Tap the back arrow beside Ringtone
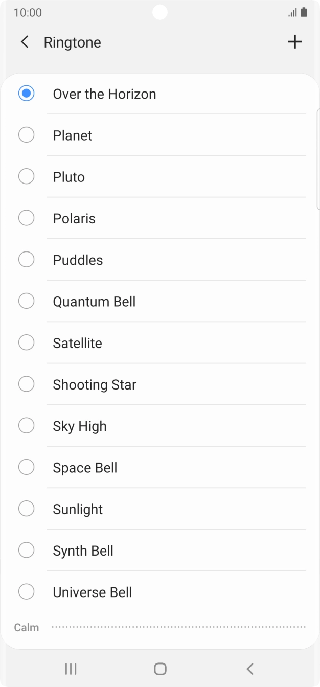The image size is (320, 687). tap(24, 42)
